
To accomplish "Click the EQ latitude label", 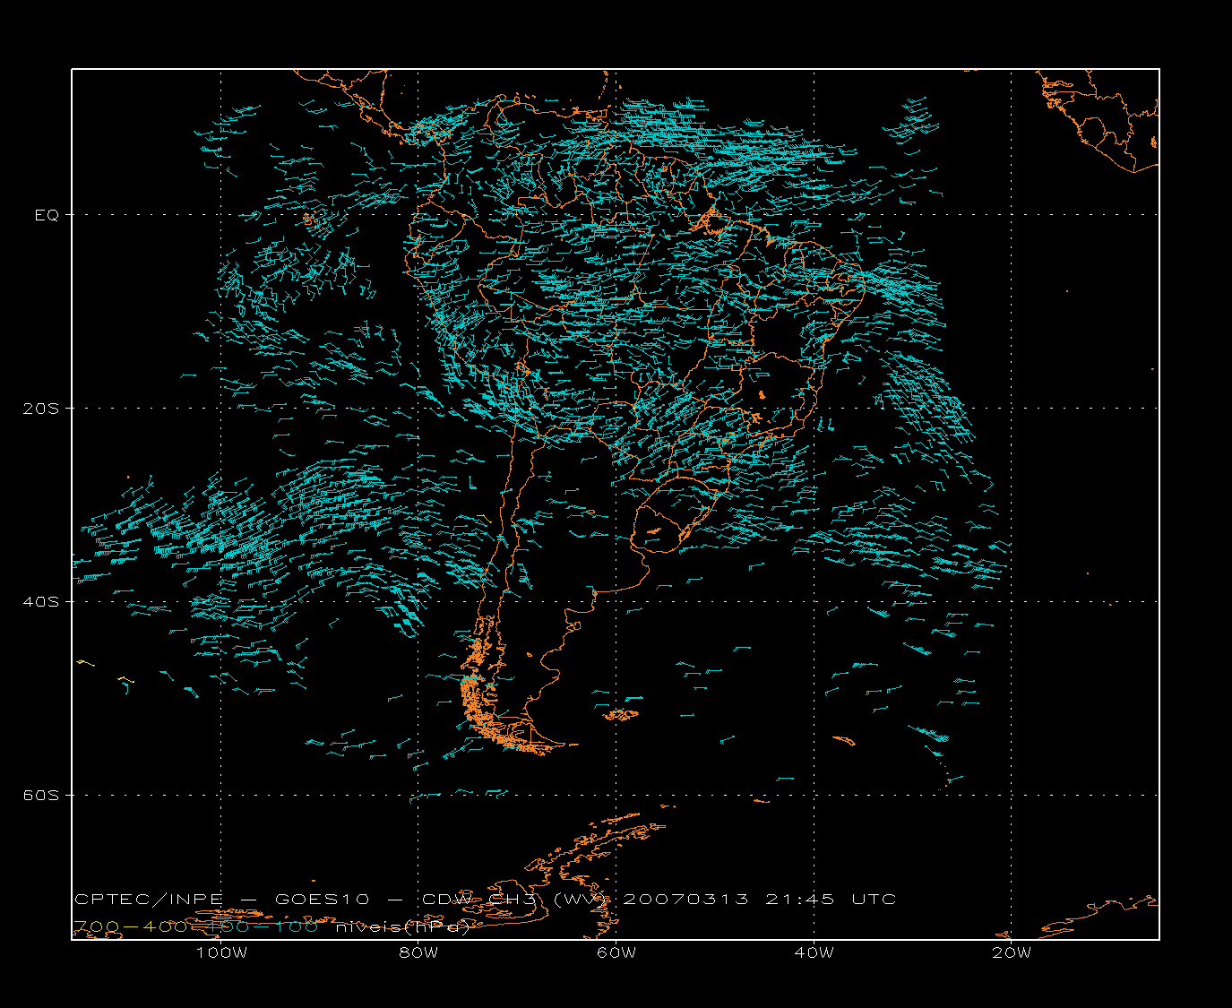I will pyautogui.click(x=47, y=215).
